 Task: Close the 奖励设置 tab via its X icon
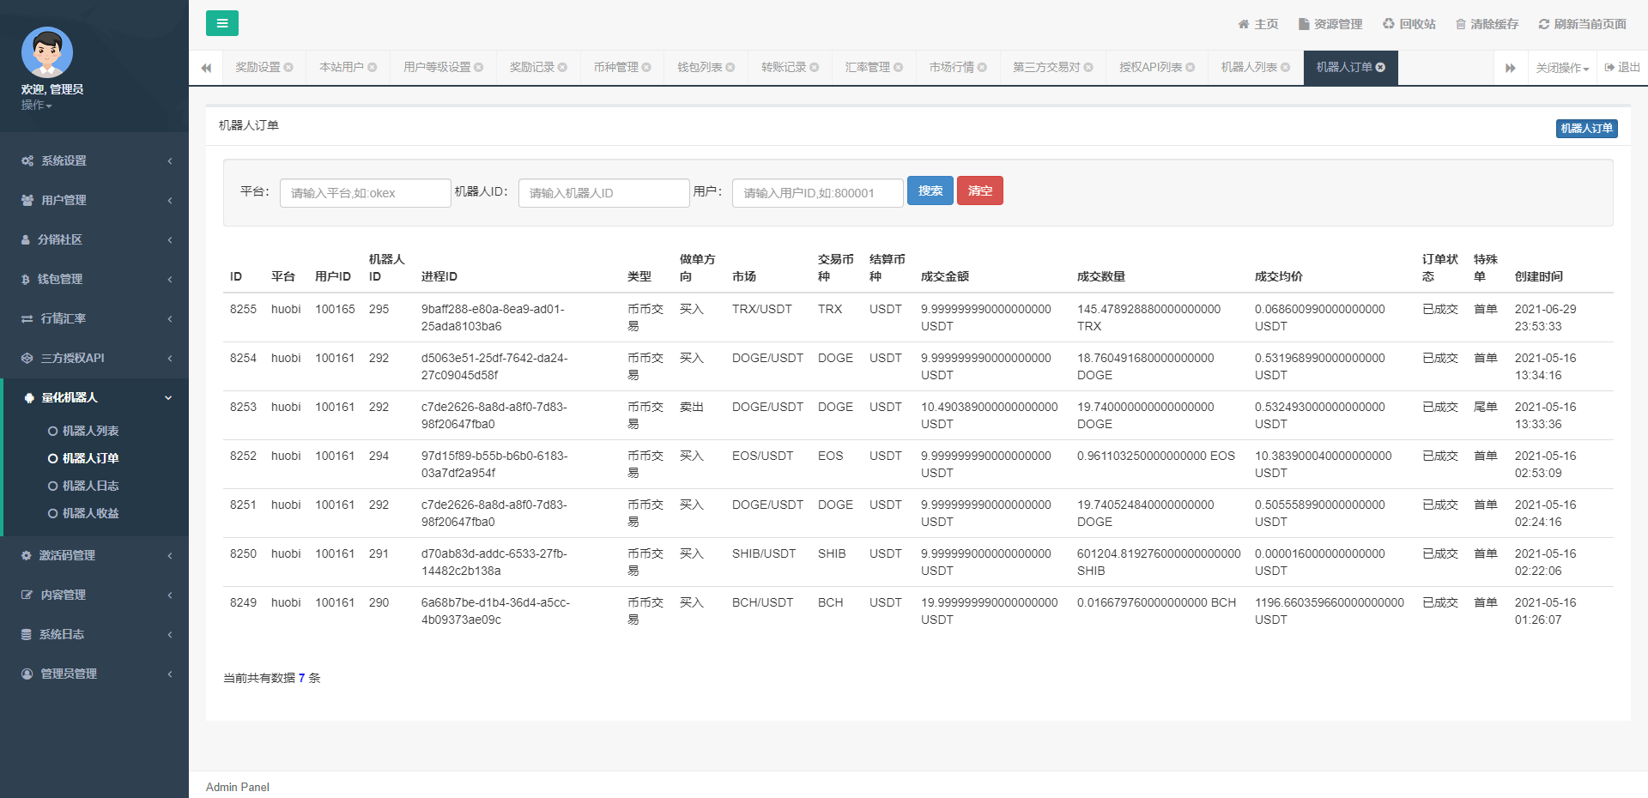point(288,68)
